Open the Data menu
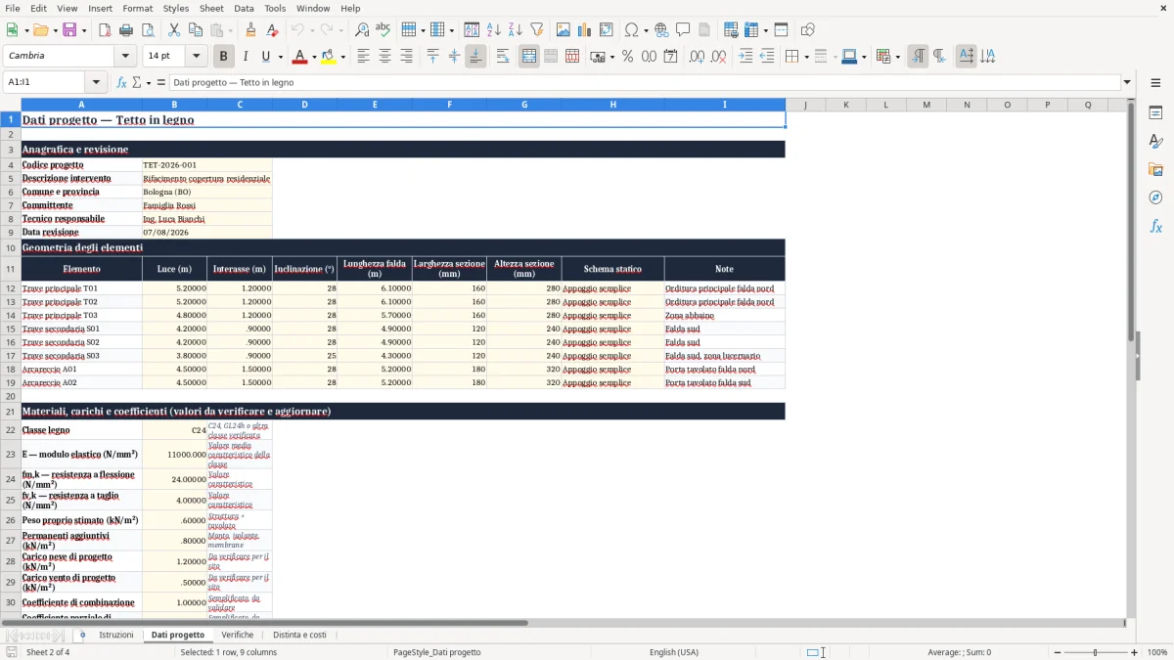 coord(244,8)
